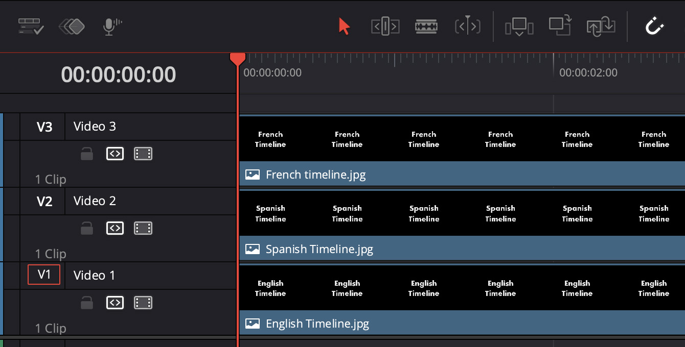Open the timeline view options icon
Screen dimensions: 685x347
pos(31,27)
